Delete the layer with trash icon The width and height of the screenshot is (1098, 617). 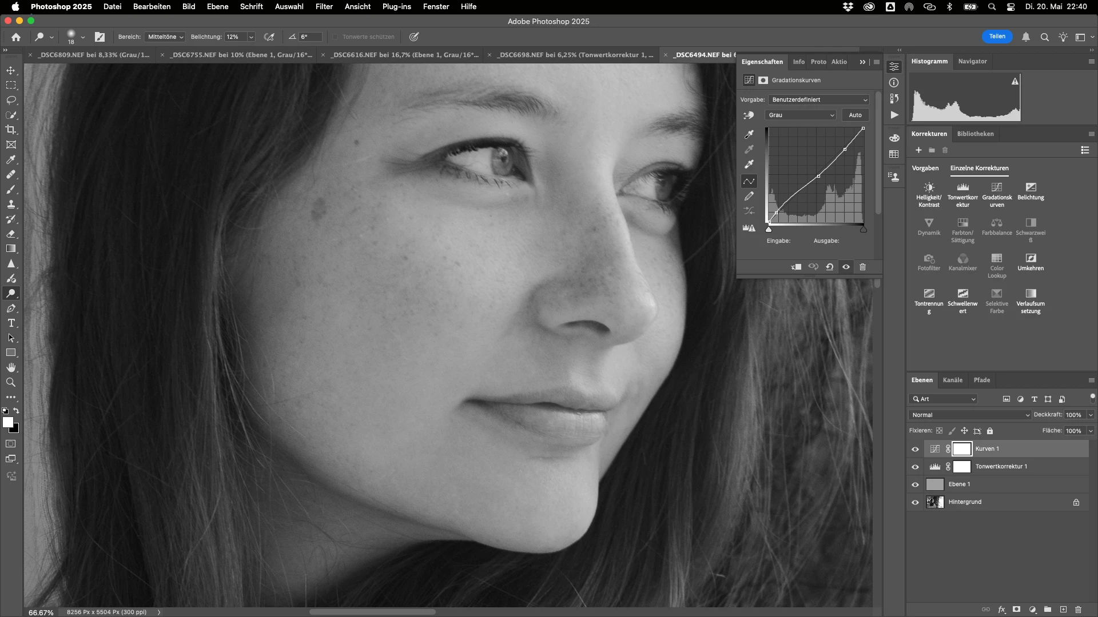coord(1078,610)
